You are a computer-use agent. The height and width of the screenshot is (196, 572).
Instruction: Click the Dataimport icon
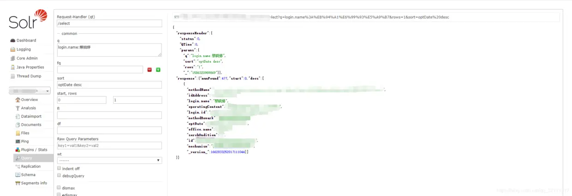(x=18, y=116)
